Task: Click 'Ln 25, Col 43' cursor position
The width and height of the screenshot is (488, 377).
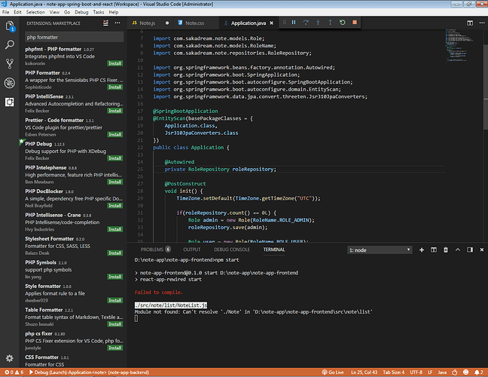Action: 364,372
